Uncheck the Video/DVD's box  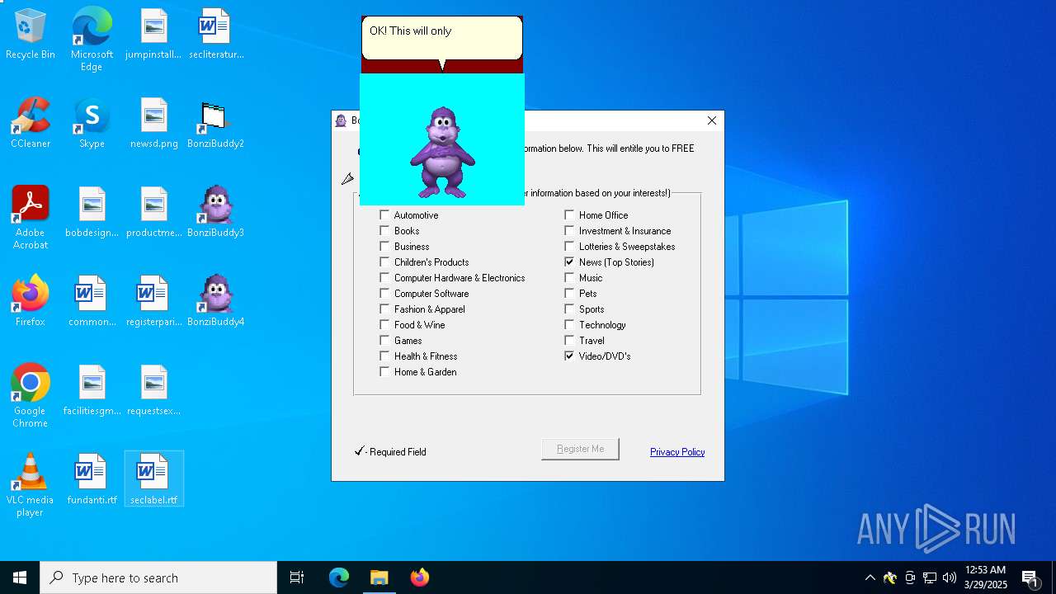pos(569,356)
